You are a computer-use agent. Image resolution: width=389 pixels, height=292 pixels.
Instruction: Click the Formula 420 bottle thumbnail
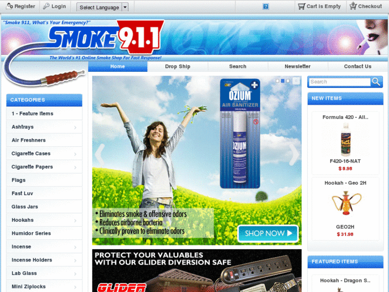coord(345,139)
